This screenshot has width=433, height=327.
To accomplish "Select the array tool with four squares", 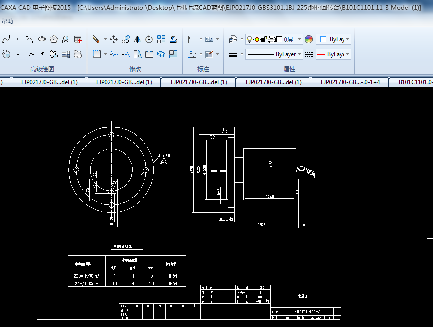I will click(161, 39).
